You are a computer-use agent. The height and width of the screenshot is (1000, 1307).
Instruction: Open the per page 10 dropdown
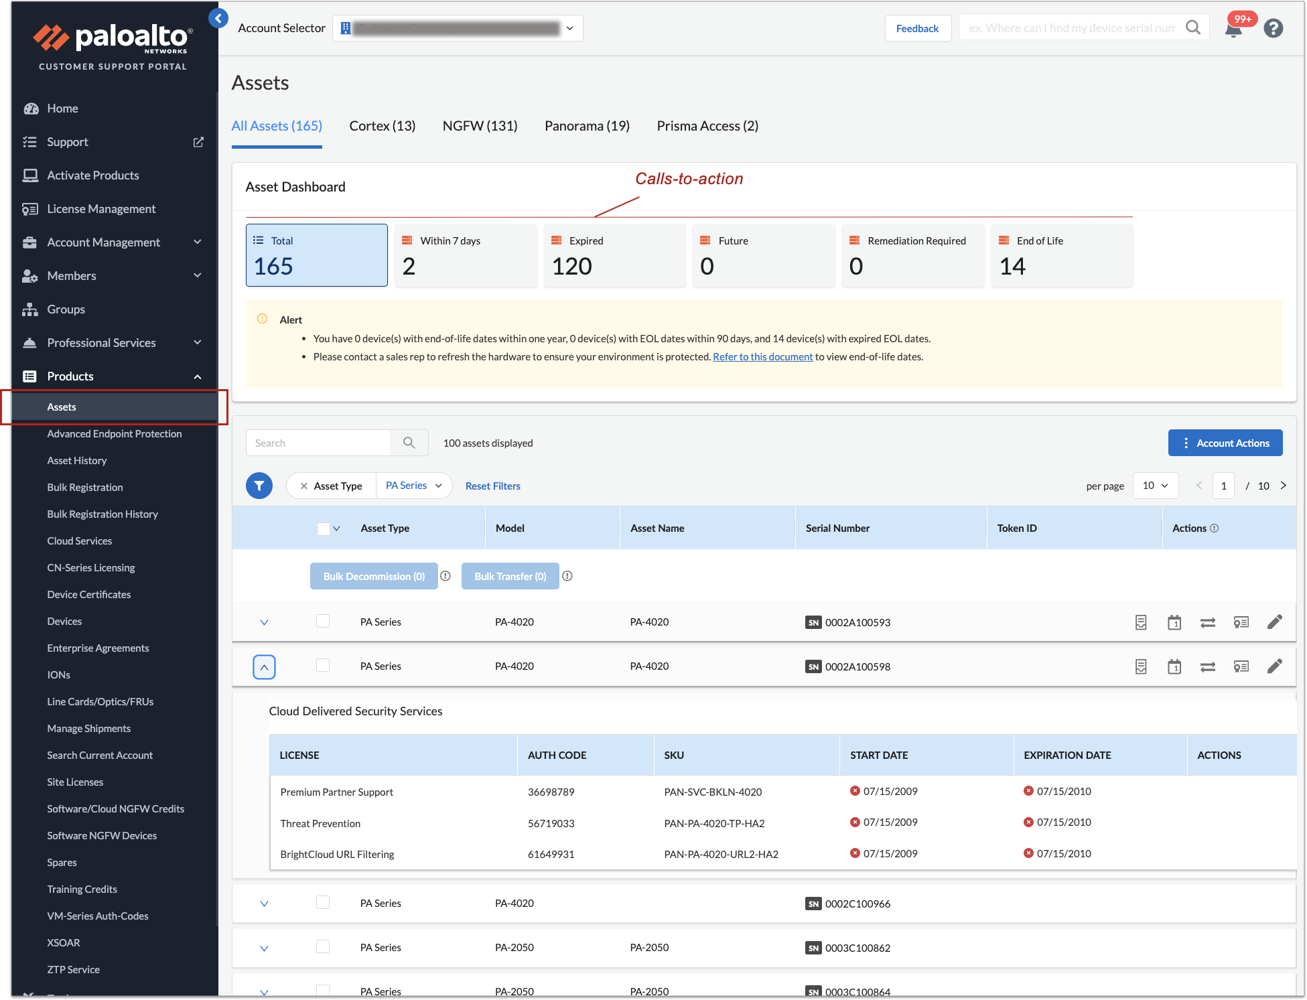tap(1155, 486)
